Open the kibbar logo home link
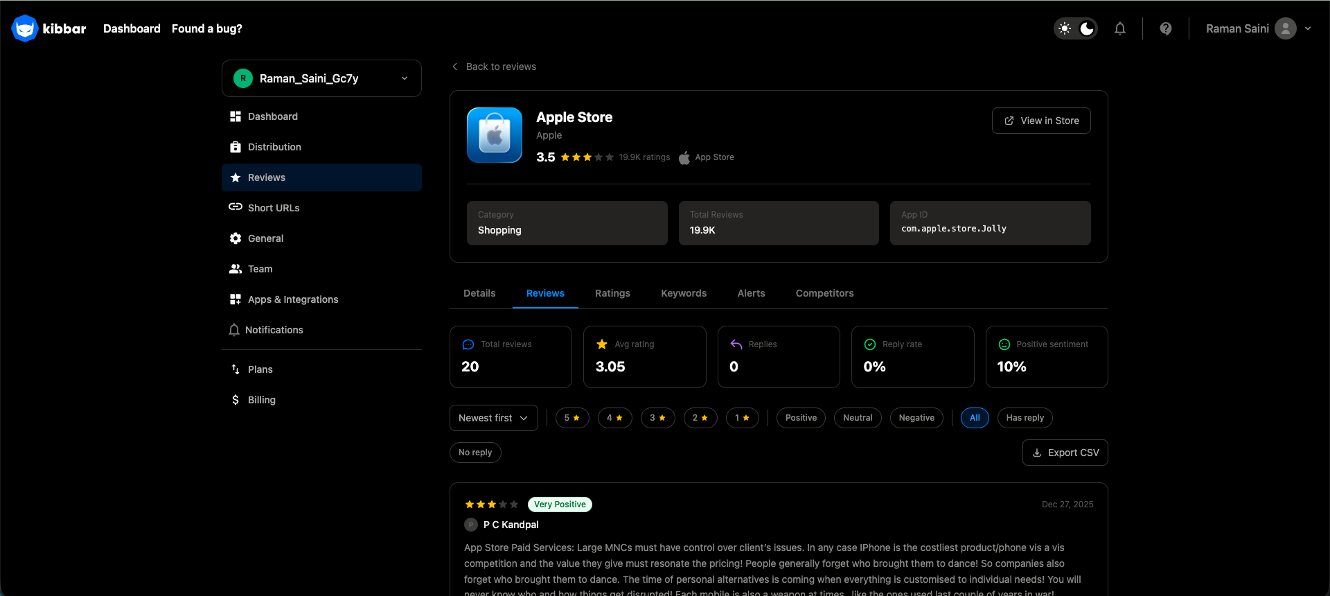The image size is (1330, 596). (x=48, y=28)
